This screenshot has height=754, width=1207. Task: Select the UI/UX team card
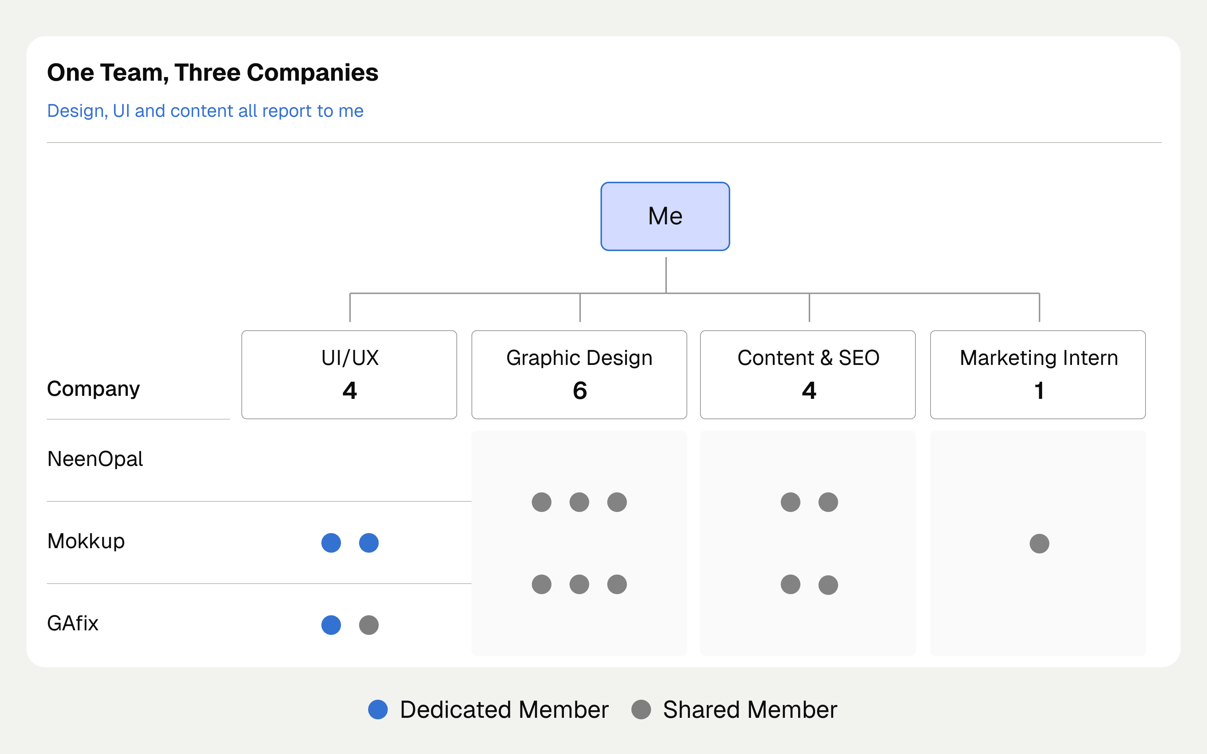pyautogui.click(x=349, y=374)
